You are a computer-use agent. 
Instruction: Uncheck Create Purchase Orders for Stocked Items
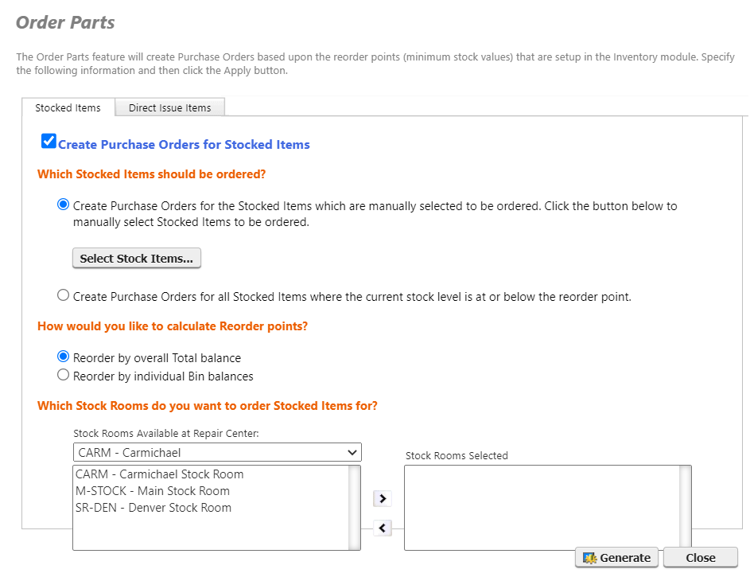pos(49,141)
